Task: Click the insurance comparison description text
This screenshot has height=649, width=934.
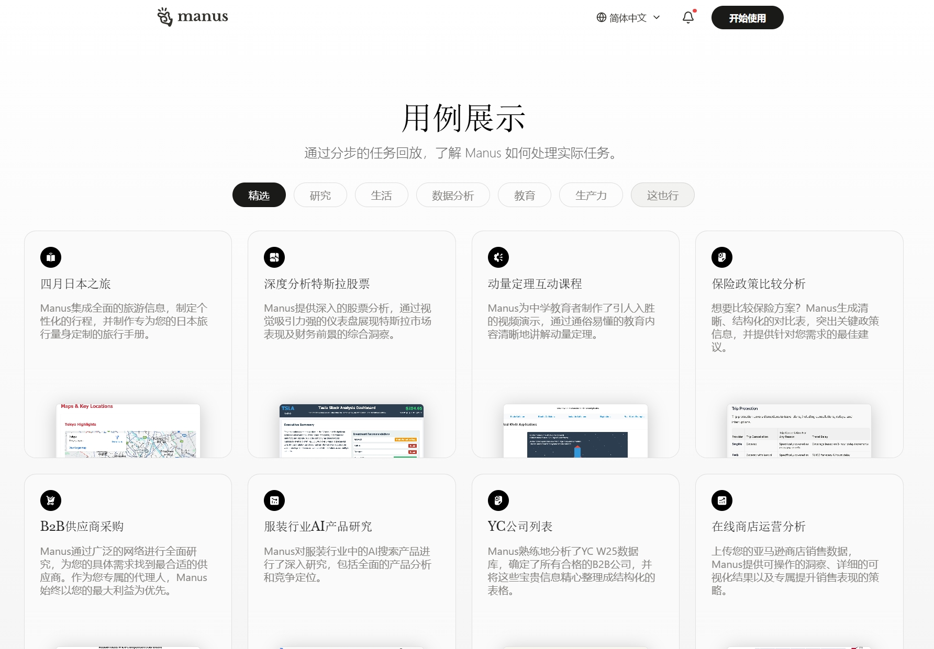Action: tap(795, 327)
